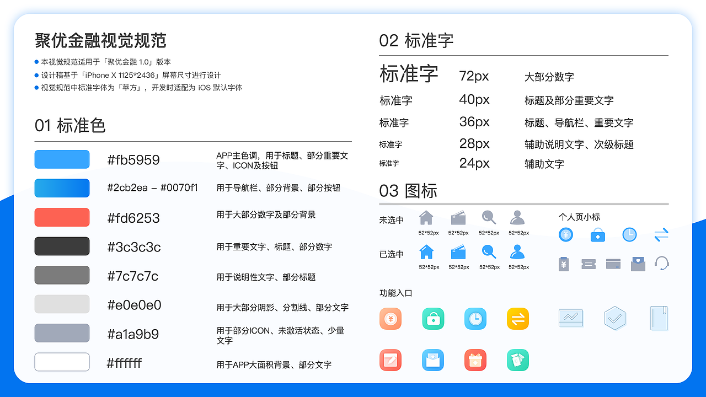Click the gray unselected profile person icon
This screenshot has height=397, width=706.
pyautogui.click(x=517, y=217)
